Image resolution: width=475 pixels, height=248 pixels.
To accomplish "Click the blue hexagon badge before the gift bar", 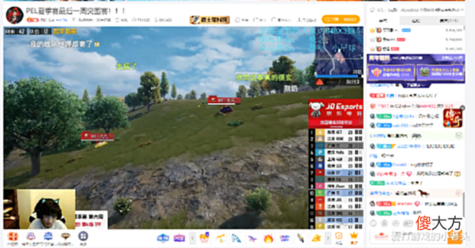I will 163,238.
